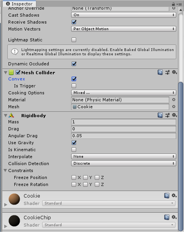Enable Lightmap Static checkbox
The image size is (184, 232).
[x=74, y=40]
